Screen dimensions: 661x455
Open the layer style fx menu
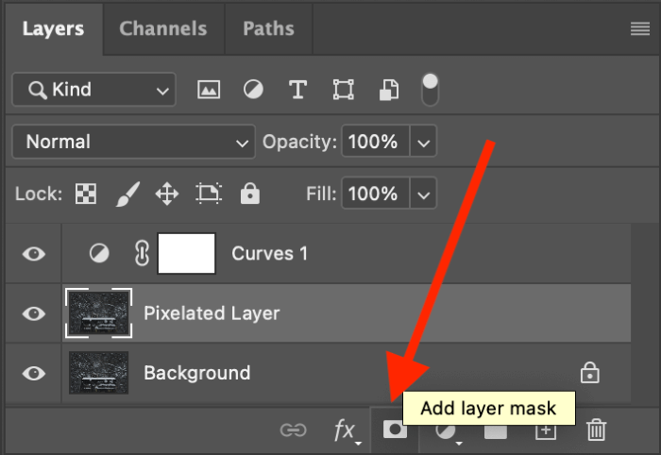pos(346,430)
